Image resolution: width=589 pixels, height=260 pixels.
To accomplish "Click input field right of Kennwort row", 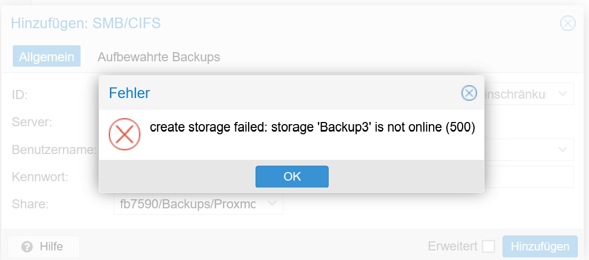I will coord(529,177).
